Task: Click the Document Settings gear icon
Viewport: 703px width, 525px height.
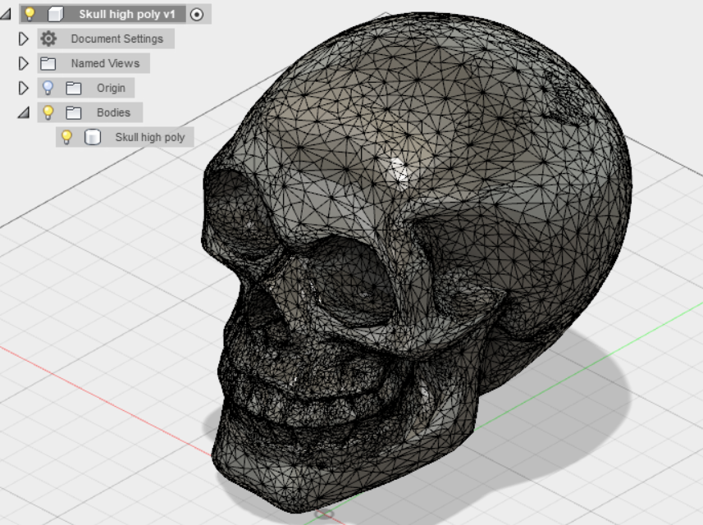Action: (x=50, y=39)
